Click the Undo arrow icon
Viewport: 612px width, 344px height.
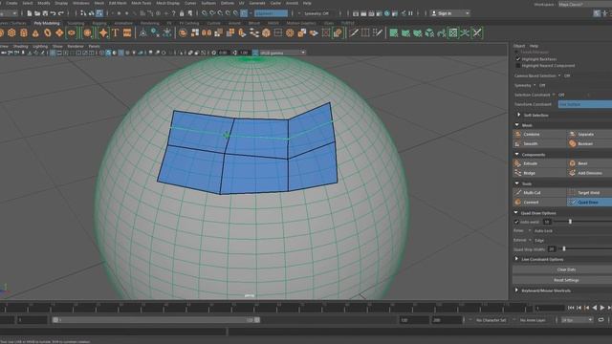click(53, 13)
